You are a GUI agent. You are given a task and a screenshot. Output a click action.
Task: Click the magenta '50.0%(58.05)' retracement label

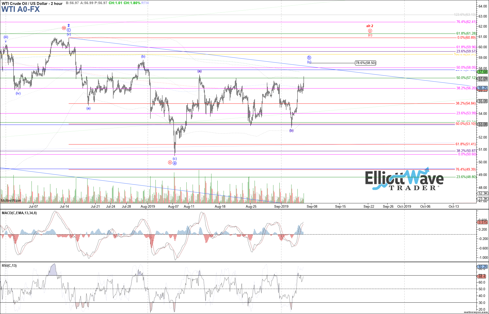[466, 68]
